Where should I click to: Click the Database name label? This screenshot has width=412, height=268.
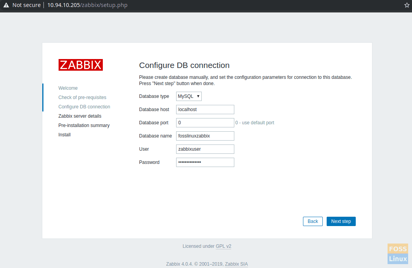(x=155, y=136)
